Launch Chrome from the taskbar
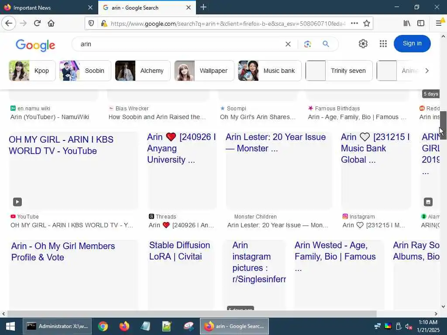447x335 pixels. [103, 326]
